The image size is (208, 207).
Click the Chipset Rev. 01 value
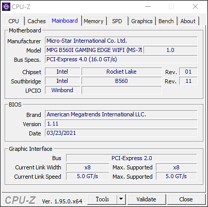pyautogui.click(x=188, y=72)
